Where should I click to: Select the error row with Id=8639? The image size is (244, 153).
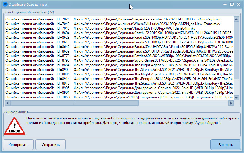[x=119, y=51]
